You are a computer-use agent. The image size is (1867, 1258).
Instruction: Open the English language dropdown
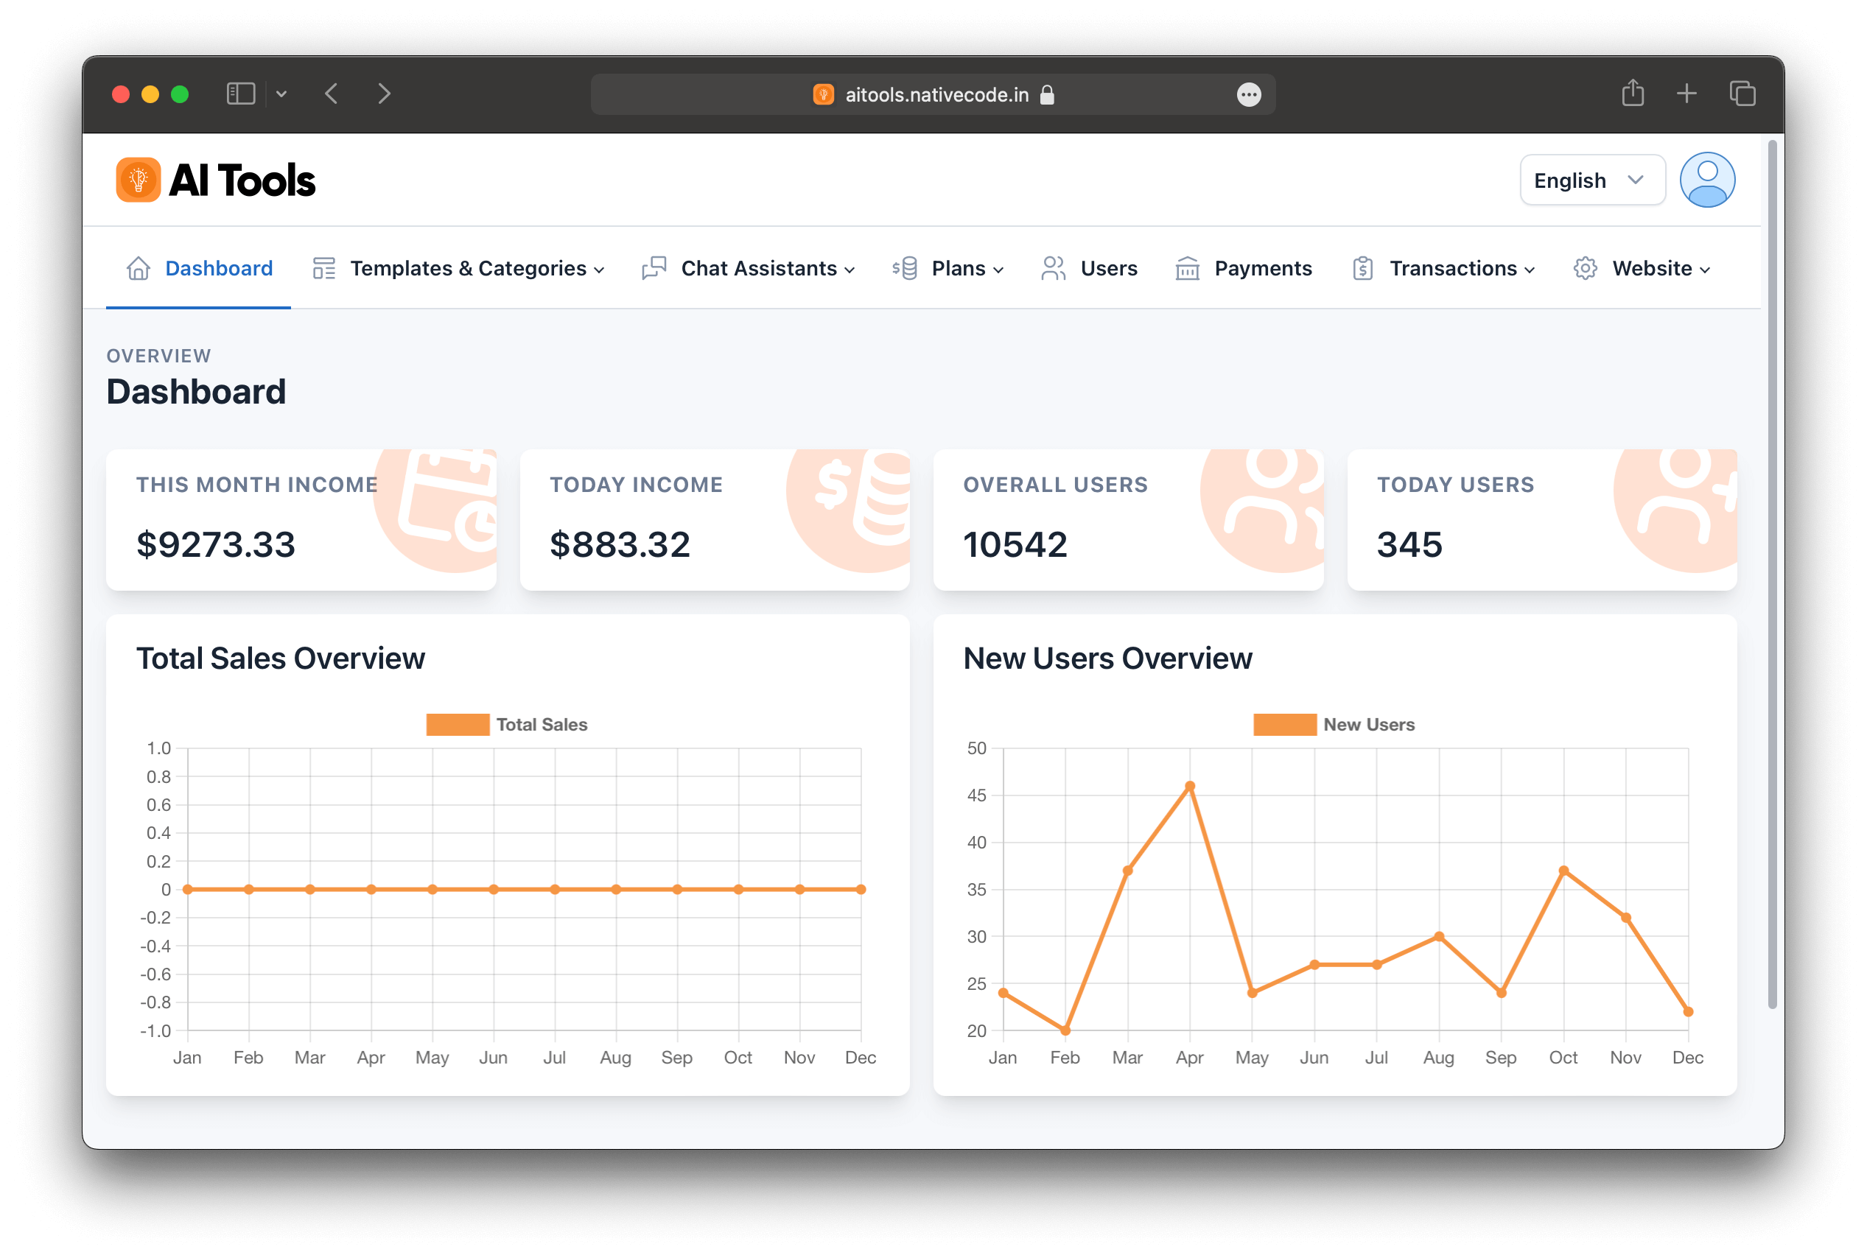click(1591, 180)
